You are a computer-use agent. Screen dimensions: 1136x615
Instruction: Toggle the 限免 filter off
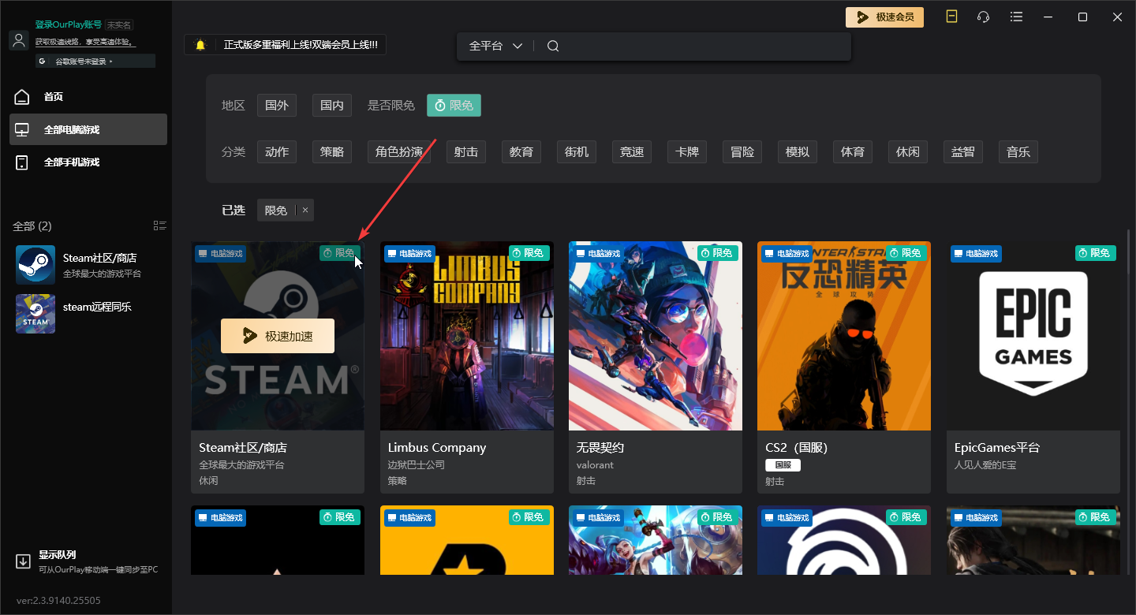click(454, 105)
